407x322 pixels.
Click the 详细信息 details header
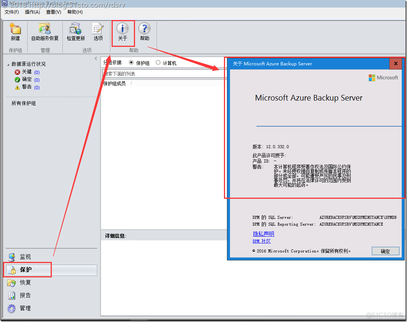click(115, 236)
